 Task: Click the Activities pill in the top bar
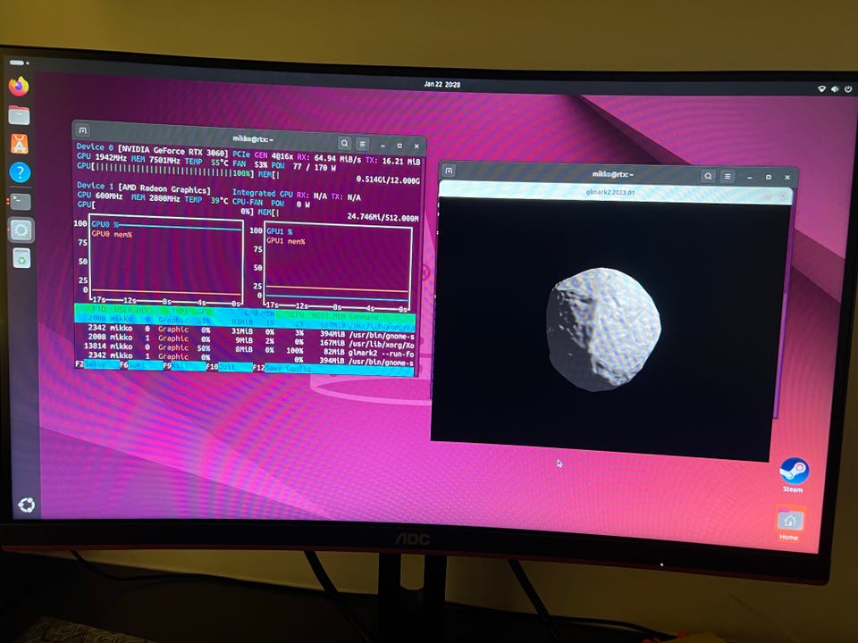click(19, 63)
